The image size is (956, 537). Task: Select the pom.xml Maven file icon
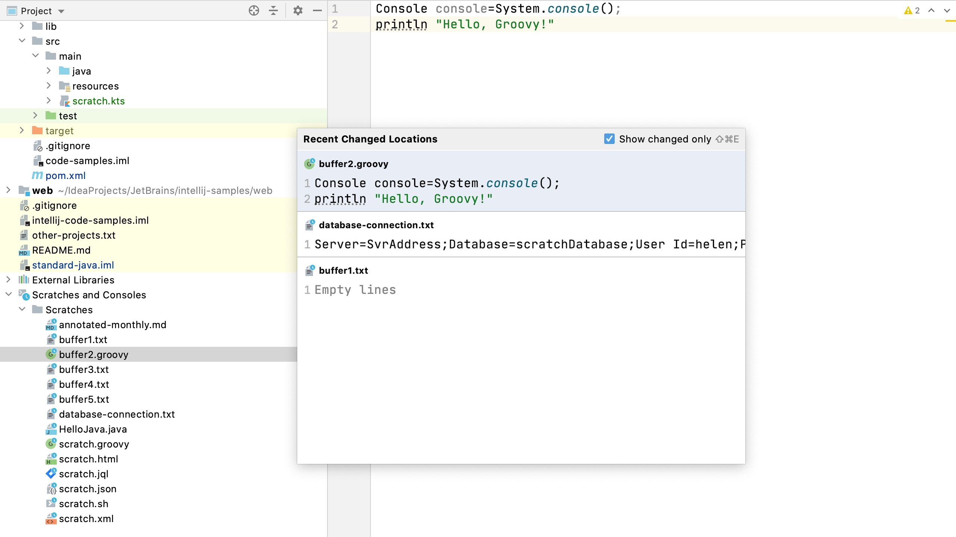pyautogui.click(x=37, y=175)
